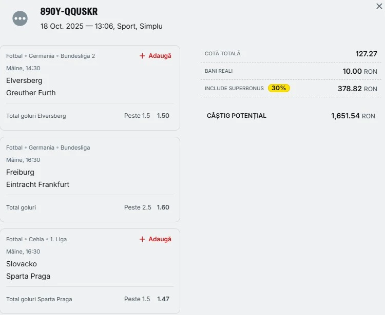Click the Eintracht Frankfurt team name
Screen dimensions: 385x315
38,184
